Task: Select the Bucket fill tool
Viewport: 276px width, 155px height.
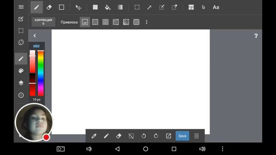Action: point(107,7)
